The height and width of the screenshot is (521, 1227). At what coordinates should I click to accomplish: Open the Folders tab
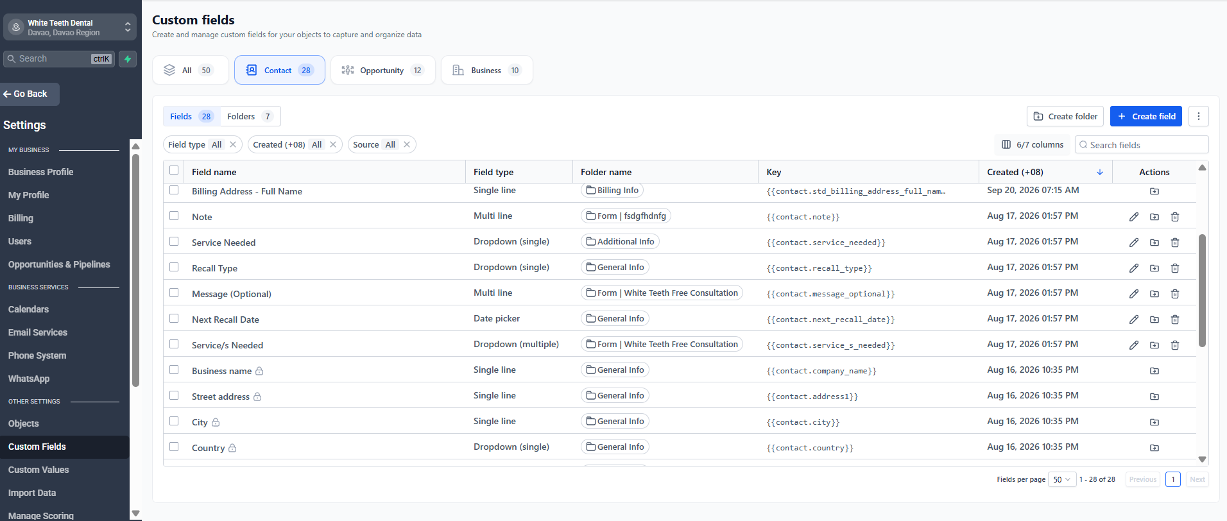250,116
